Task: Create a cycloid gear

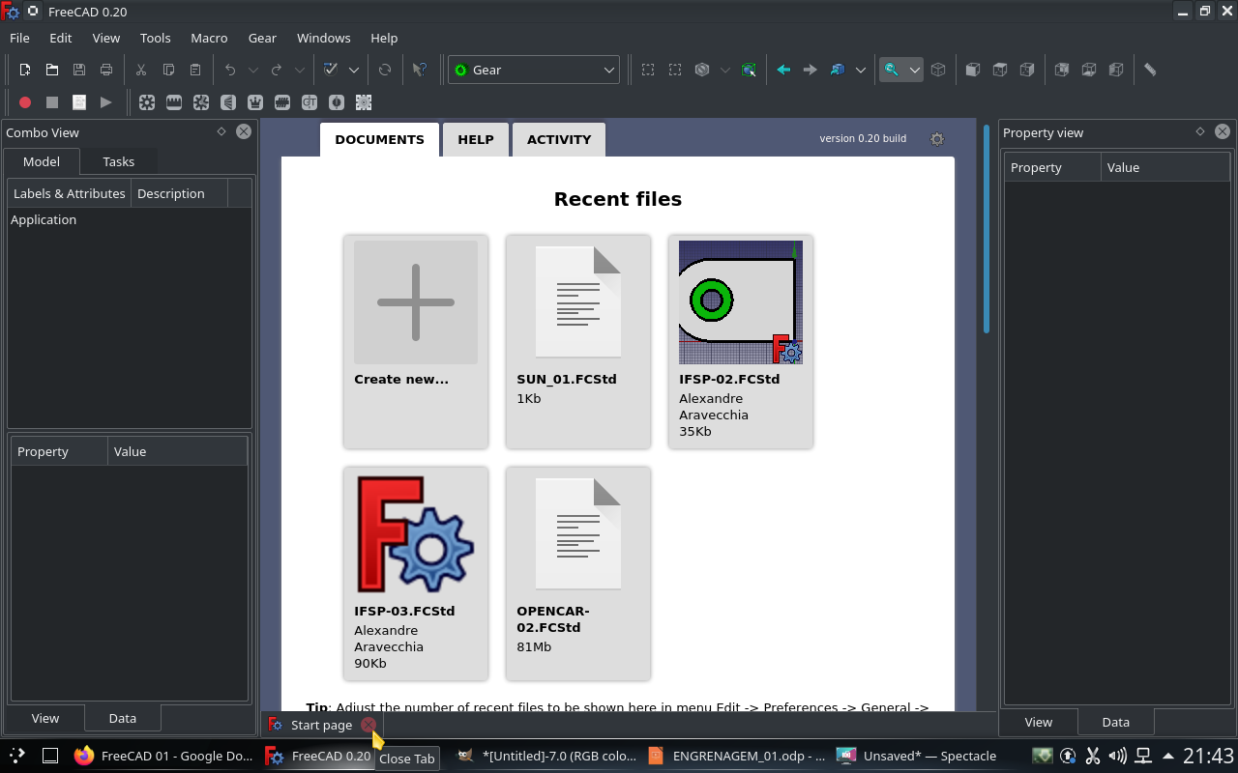Action: pos(201,101)
